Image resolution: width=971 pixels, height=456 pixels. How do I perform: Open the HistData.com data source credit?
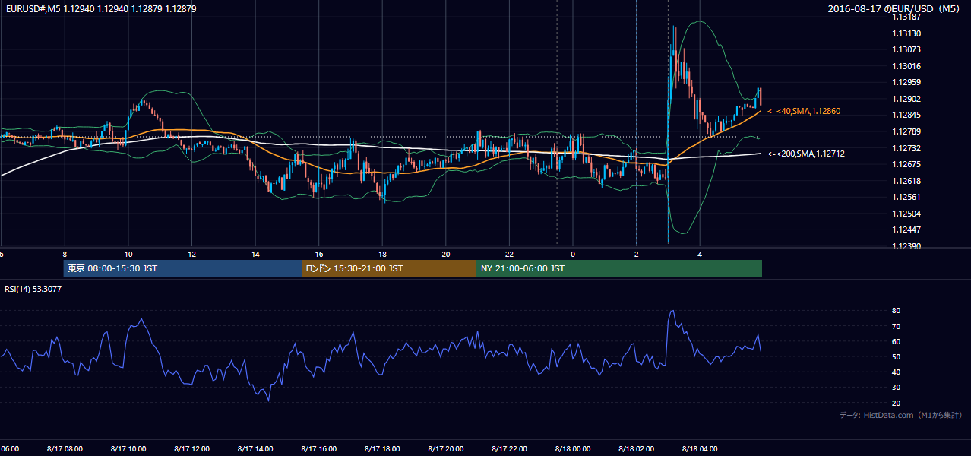click(x=901, y=415)
